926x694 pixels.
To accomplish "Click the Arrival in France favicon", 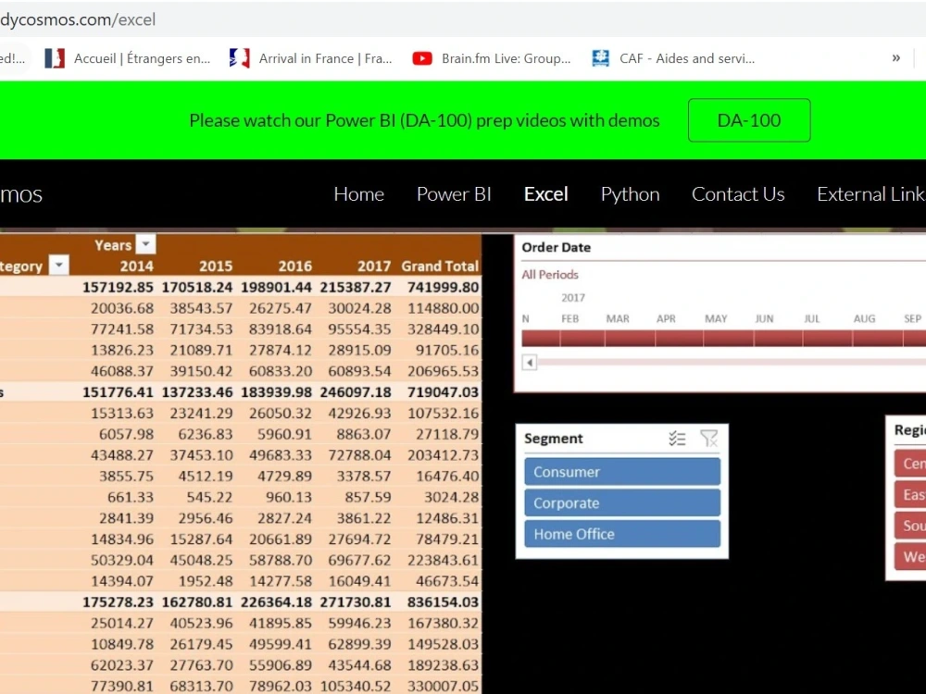I will click(239, 57).
